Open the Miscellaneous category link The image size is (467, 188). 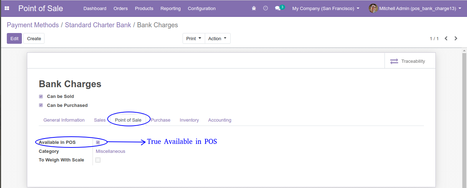click(110, 151)
